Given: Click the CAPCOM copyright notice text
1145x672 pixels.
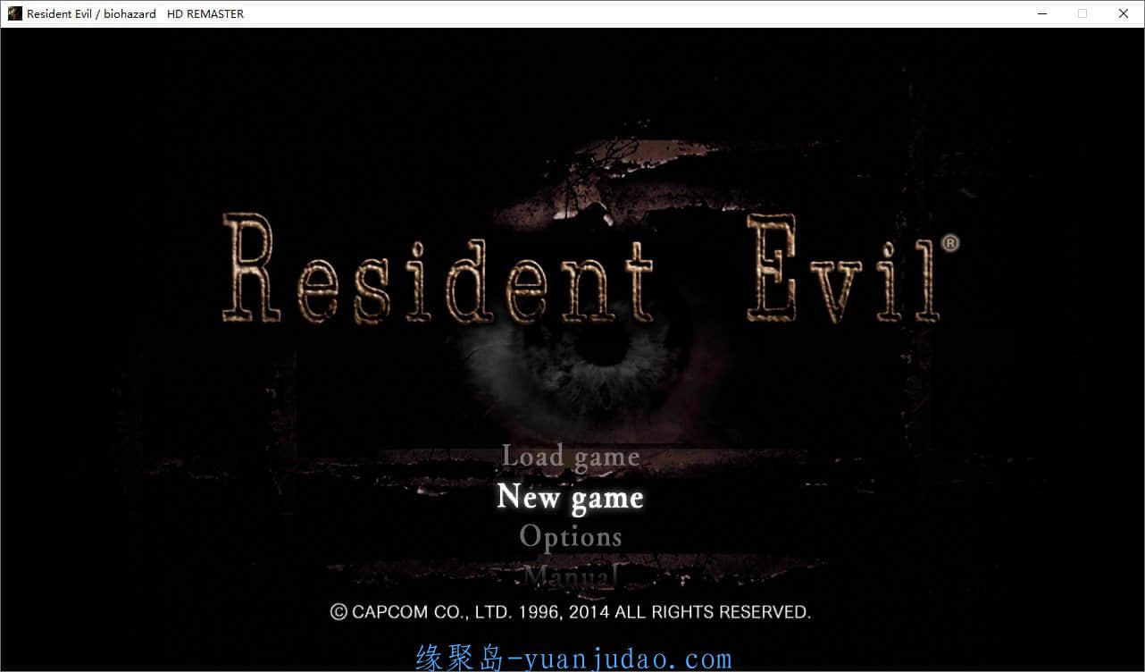Looking at the screenshot, I should [571, 612].
